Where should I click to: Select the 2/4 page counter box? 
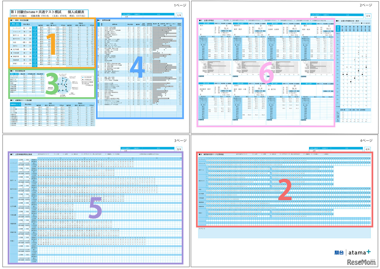click(368, 15)
